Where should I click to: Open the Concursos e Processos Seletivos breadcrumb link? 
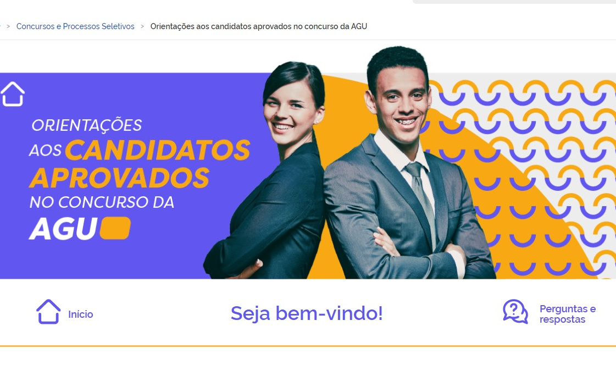click(75, 26)
